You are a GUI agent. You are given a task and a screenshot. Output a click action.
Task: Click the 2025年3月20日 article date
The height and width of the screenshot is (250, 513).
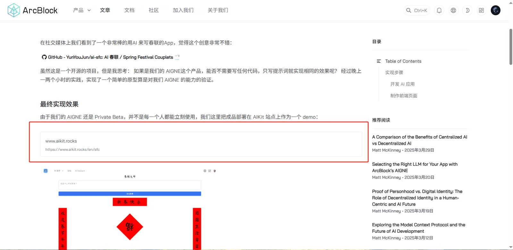tap(419, 177)
